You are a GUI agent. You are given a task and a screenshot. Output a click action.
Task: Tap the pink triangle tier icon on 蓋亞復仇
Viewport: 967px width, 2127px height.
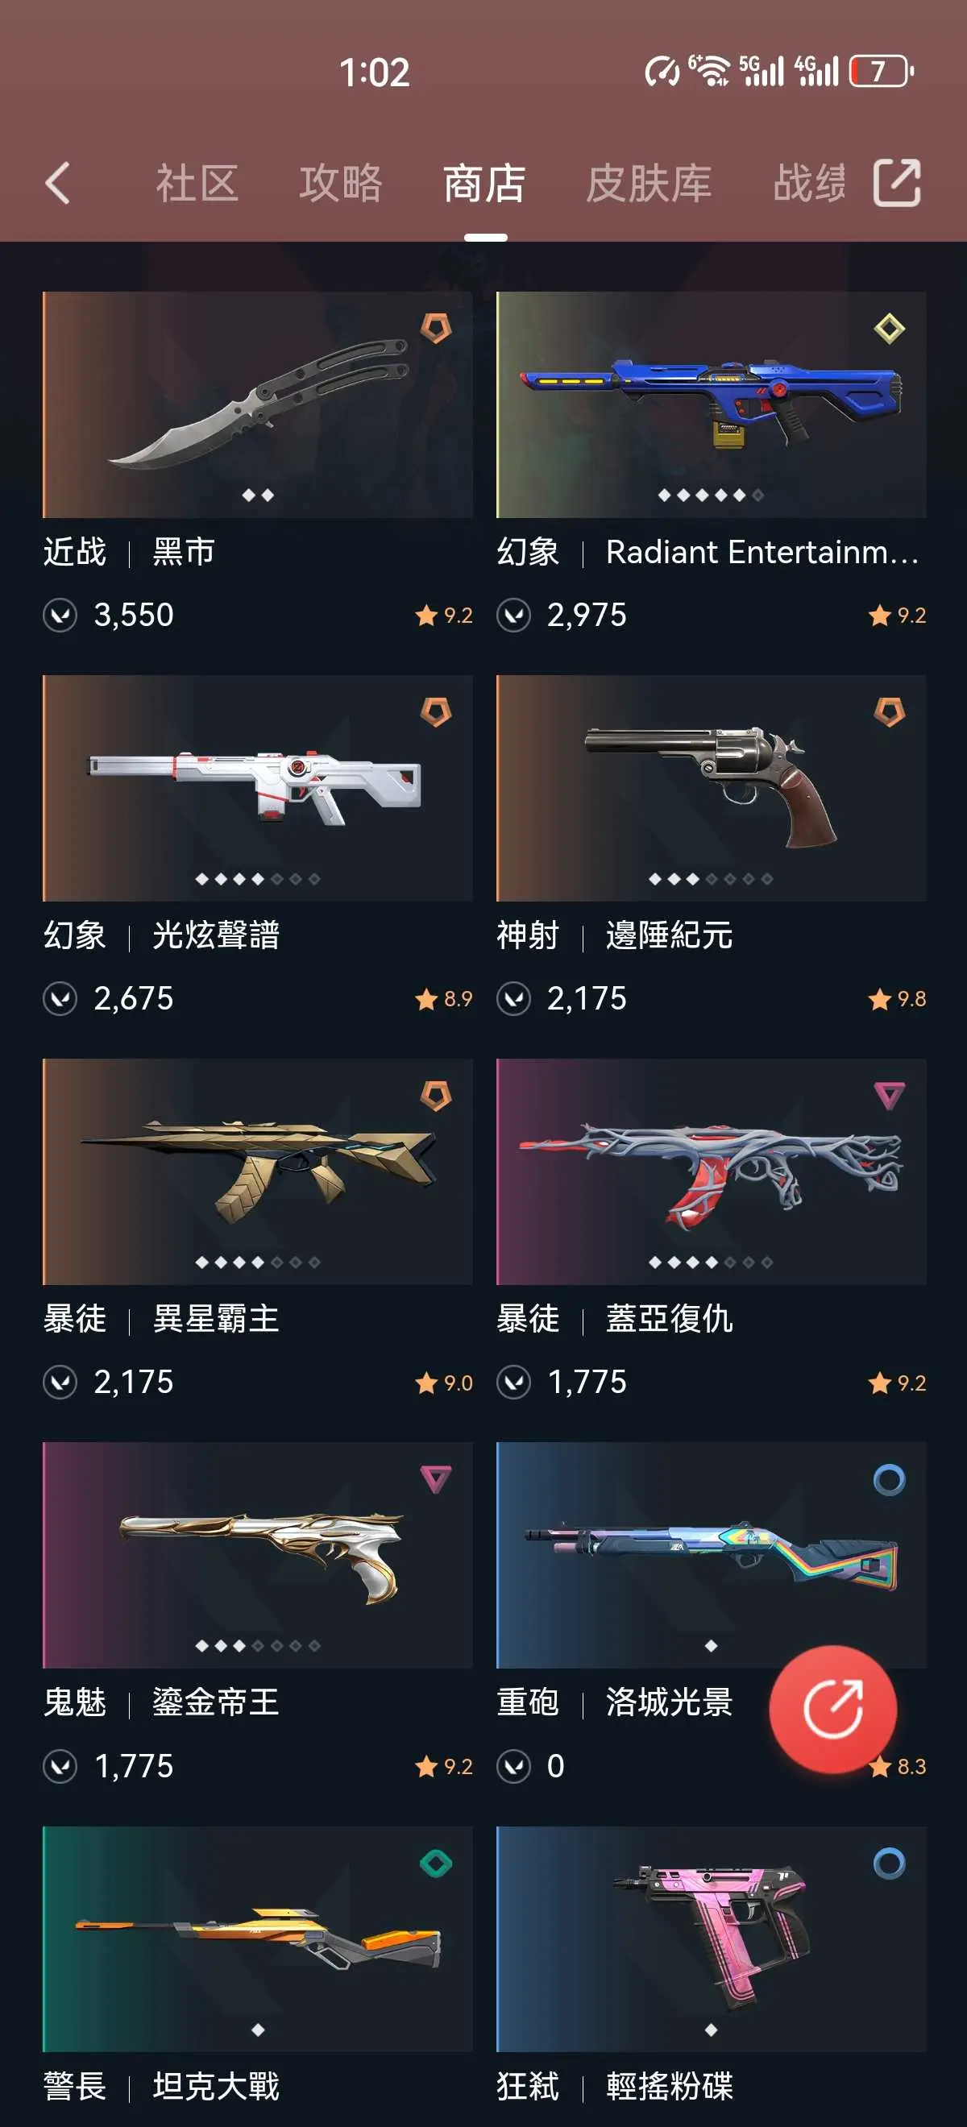[x=890, y=1096]
